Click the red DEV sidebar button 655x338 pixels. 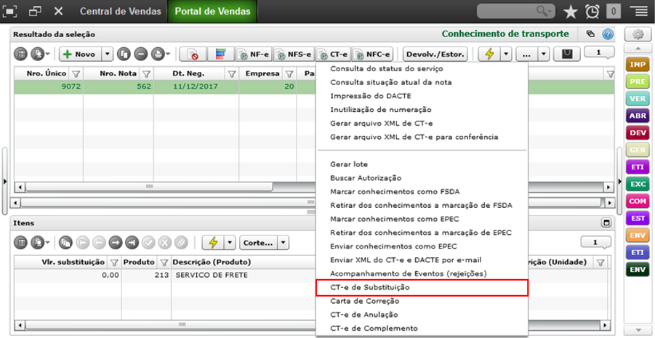click(638, 133)
